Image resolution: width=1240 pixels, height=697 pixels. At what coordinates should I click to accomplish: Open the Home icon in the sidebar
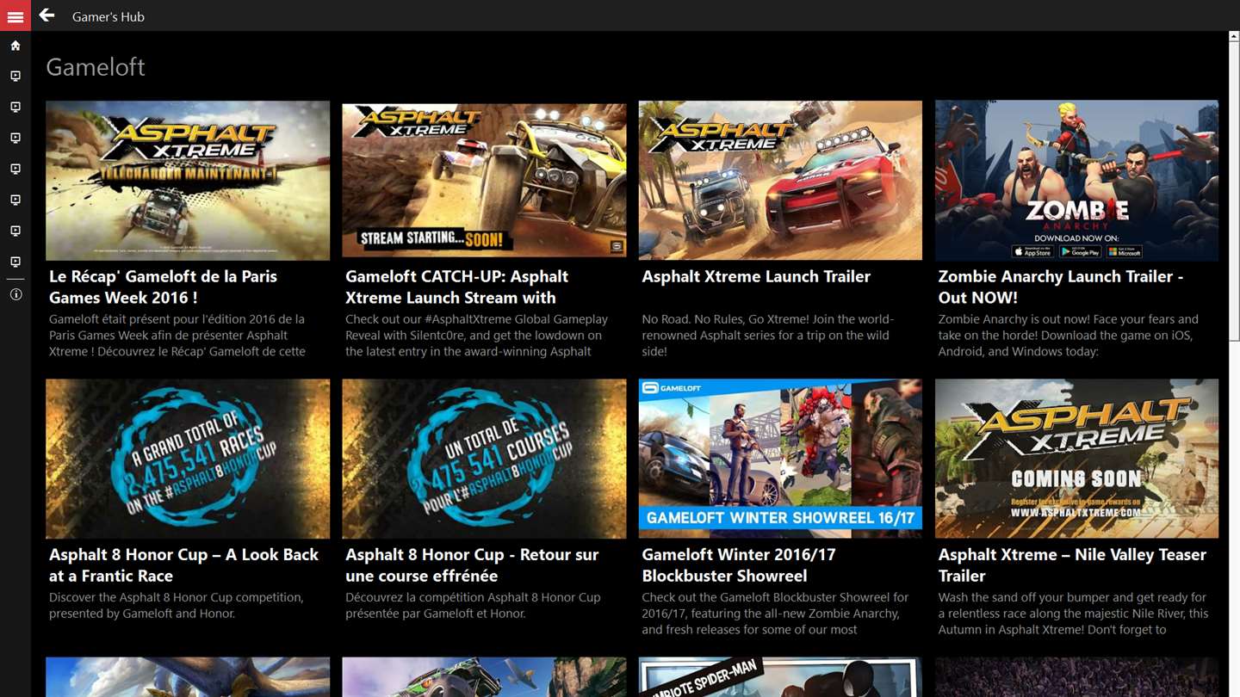tap(15, 46)
